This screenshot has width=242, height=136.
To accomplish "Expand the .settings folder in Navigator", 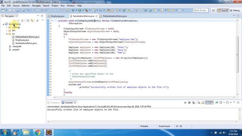I will [7, 28].
